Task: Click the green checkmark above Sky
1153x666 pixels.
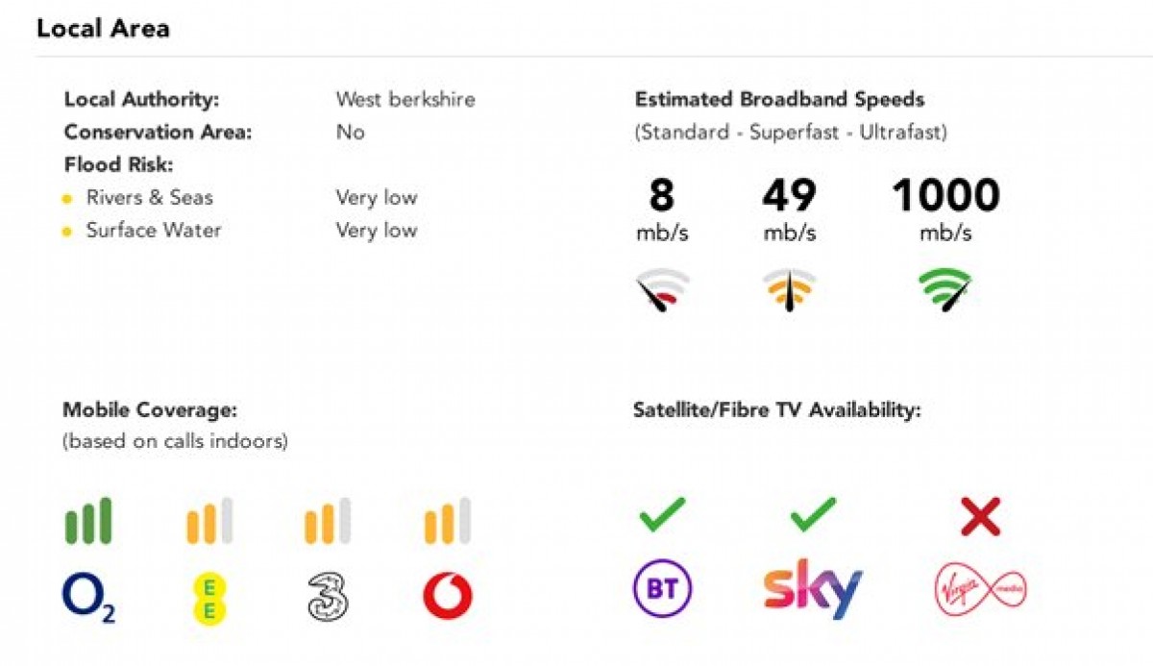Action: point(813,515)
